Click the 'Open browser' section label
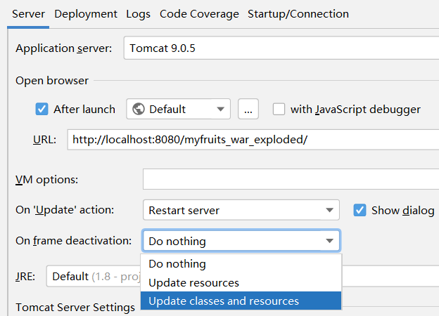The image size is (439, 316). tap(52, 81)
